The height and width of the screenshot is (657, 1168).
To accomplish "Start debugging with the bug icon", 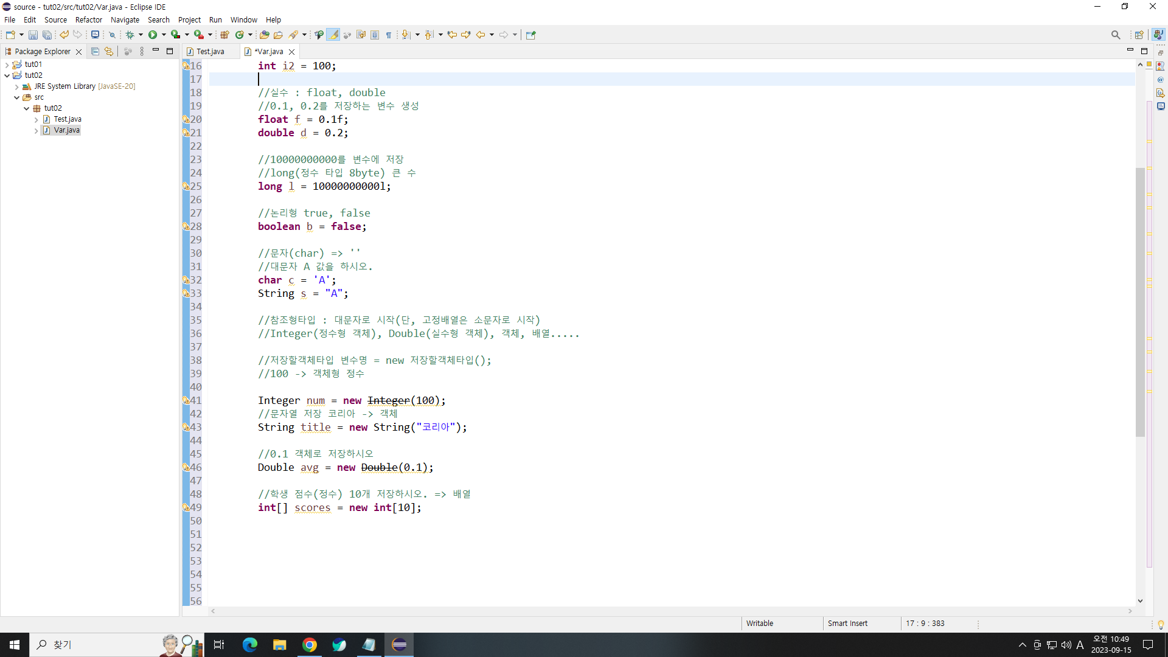I will (x=130, y=35).
